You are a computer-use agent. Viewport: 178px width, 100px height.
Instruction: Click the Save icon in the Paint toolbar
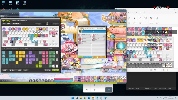(132, 12)
